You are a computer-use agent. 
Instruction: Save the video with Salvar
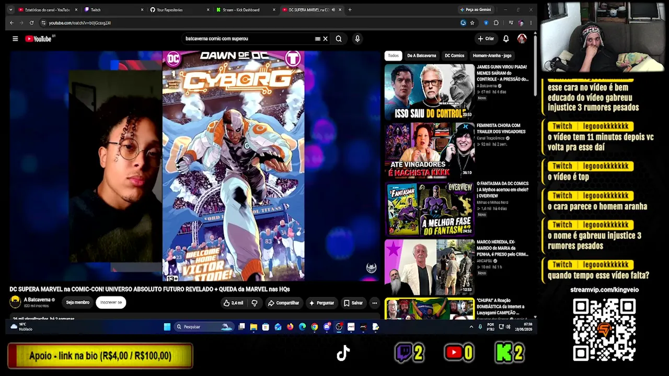pos(353,303)
